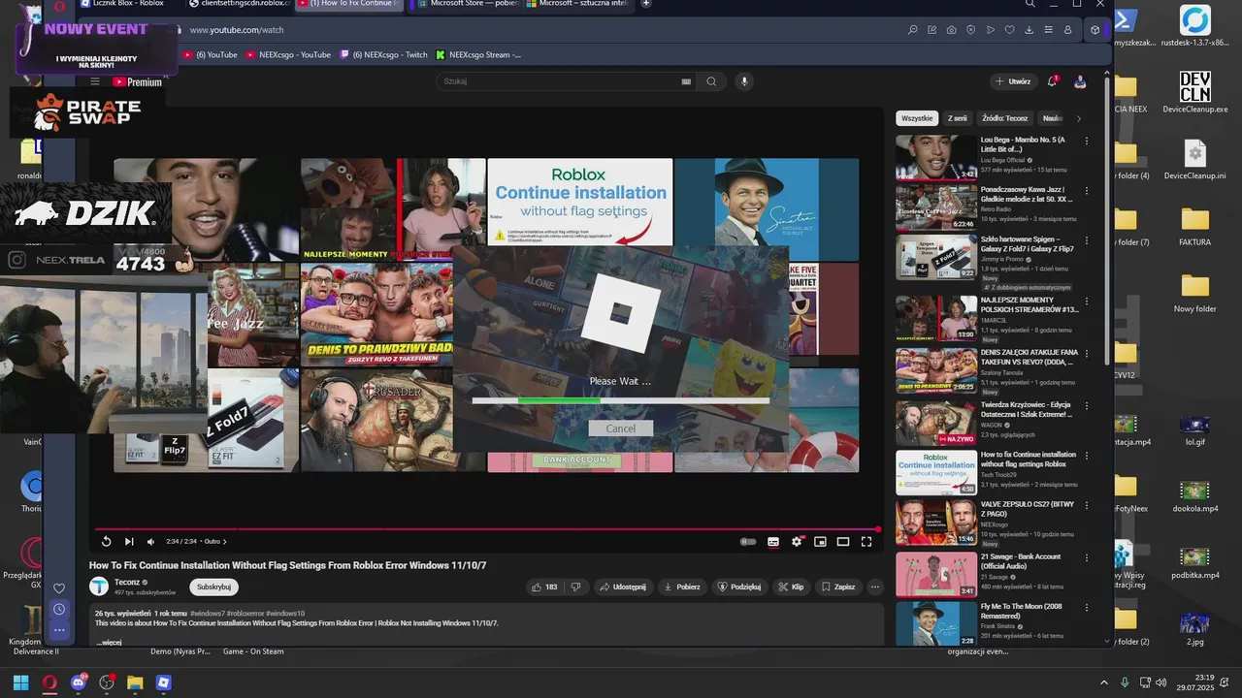The image size is (1242, 698).
Task: Open options for 21 Savage Bank Account
Action: (x=1087, y=558)
